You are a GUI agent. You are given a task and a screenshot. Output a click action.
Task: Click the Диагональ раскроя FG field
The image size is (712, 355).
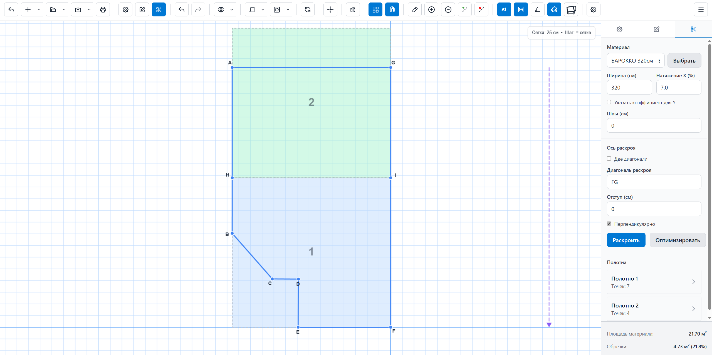click(654, 182)
